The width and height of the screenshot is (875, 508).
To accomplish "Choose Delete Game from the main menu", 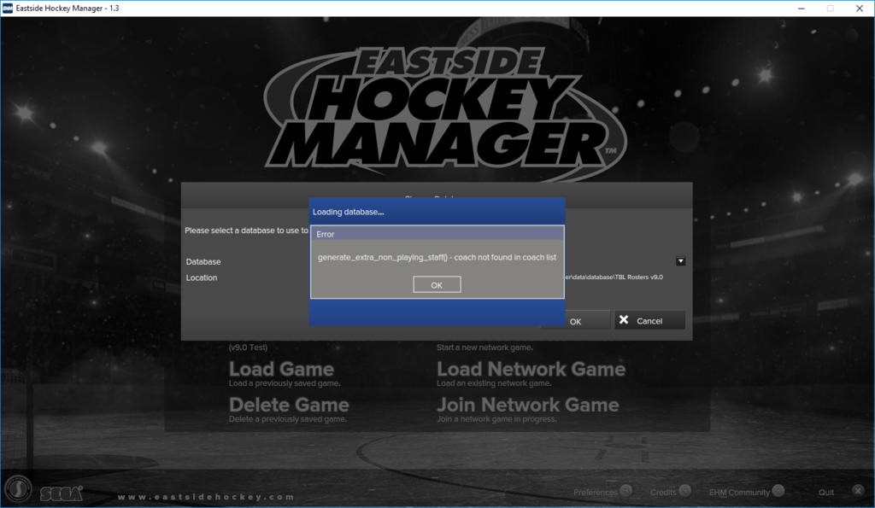I will 289,405.
